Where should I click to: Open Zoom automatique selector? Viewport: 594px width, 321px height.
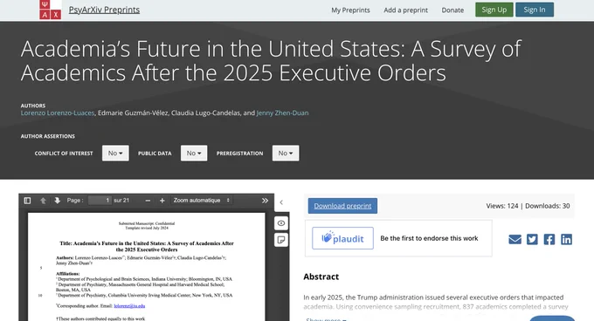click(202, 201)
